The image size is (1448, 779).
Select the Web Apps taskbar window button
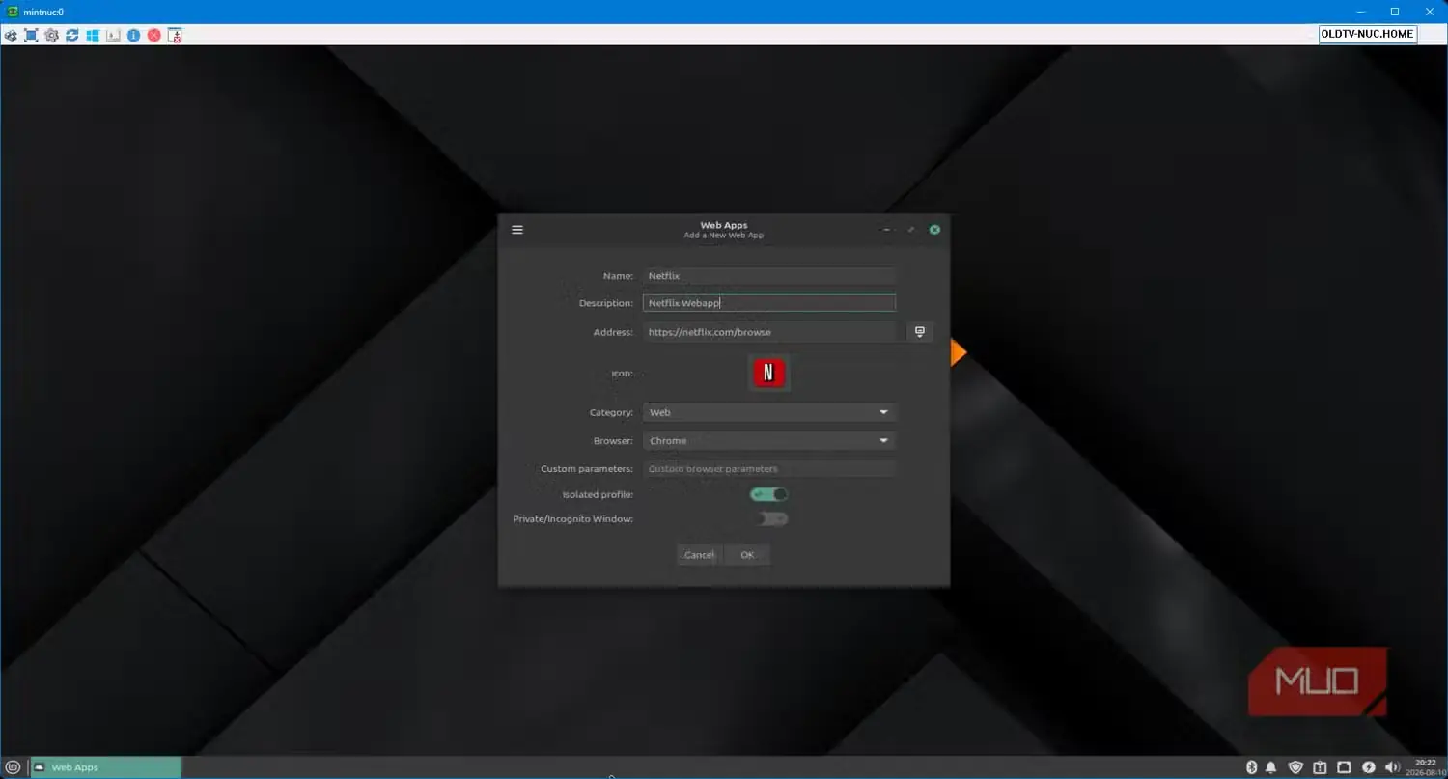pos(105,767)
